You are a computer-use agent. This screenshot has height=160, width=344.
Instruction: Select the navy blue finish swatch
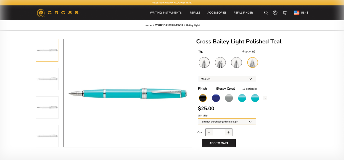pos(216,98)
